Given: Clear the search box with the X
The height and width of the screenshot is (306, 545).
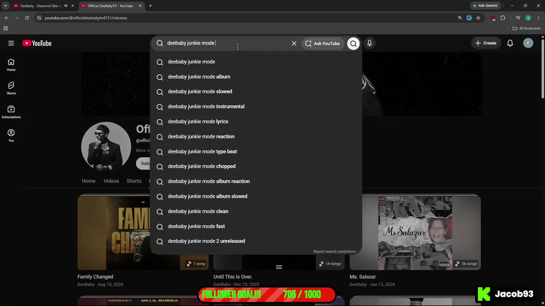Looking at the screenshot, I should tap(294, 43).
